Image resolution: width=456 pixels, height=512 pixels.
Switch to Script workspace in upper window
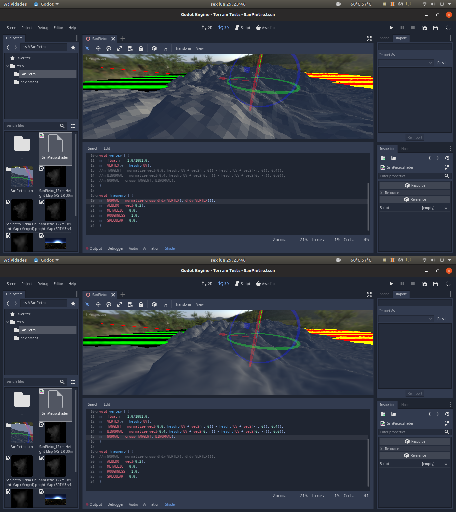point(242,28)
